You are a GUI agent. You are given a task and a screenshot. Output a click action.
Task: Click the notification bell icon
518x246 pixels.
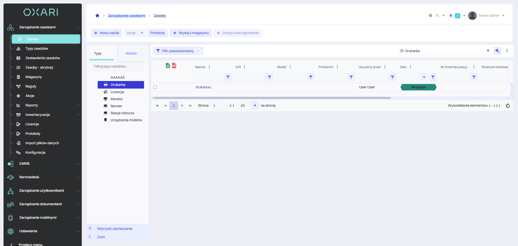[451, 16]
